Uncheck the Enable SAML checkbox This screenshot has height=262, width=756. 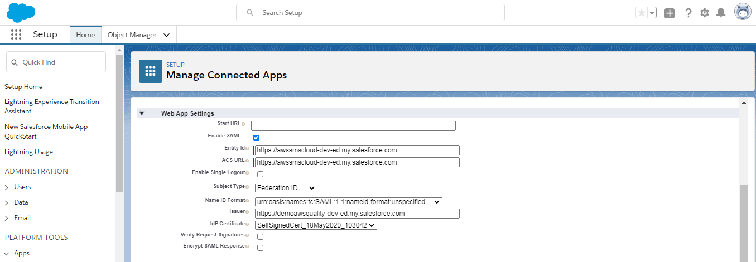coord(256,137)
